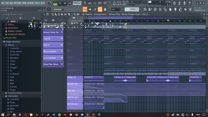Open the PATTERNS menu
The height and width of the screenshot is (117, 208).
[x=18, y=3]
